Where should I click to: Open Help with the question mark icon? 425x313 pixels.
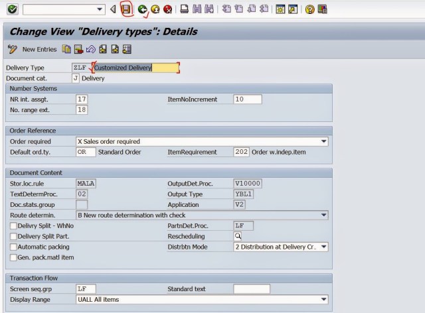[309, 9]
